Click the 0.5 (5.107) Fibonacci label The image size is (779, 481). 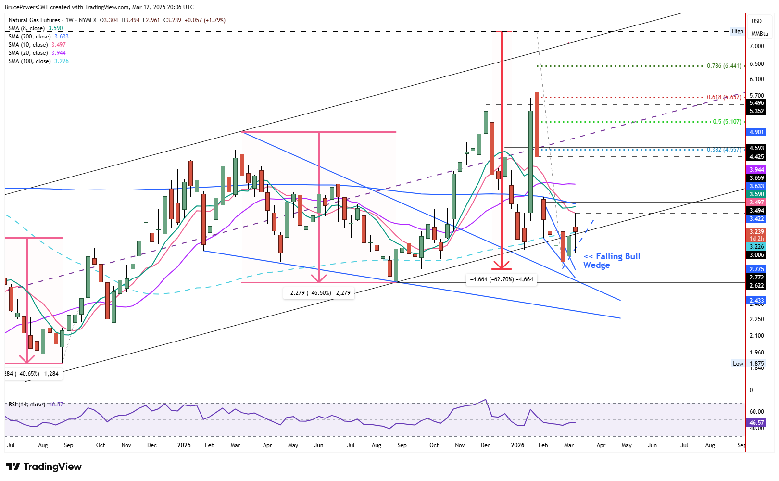[x=727, y=122]
